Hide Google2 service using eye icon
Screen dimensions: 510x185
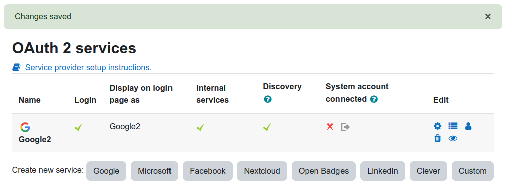[x=453, y=139]
